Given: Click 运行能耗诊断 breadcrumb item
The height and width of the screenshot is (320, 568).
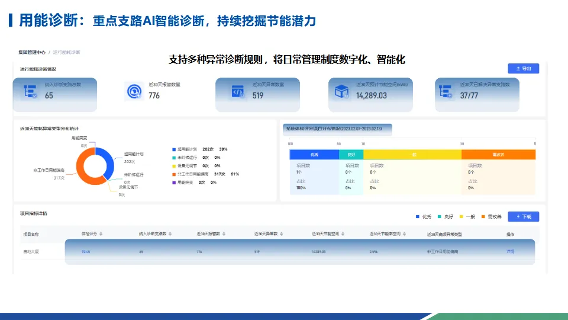Looking at the screenshot, I should pos(67,52).
